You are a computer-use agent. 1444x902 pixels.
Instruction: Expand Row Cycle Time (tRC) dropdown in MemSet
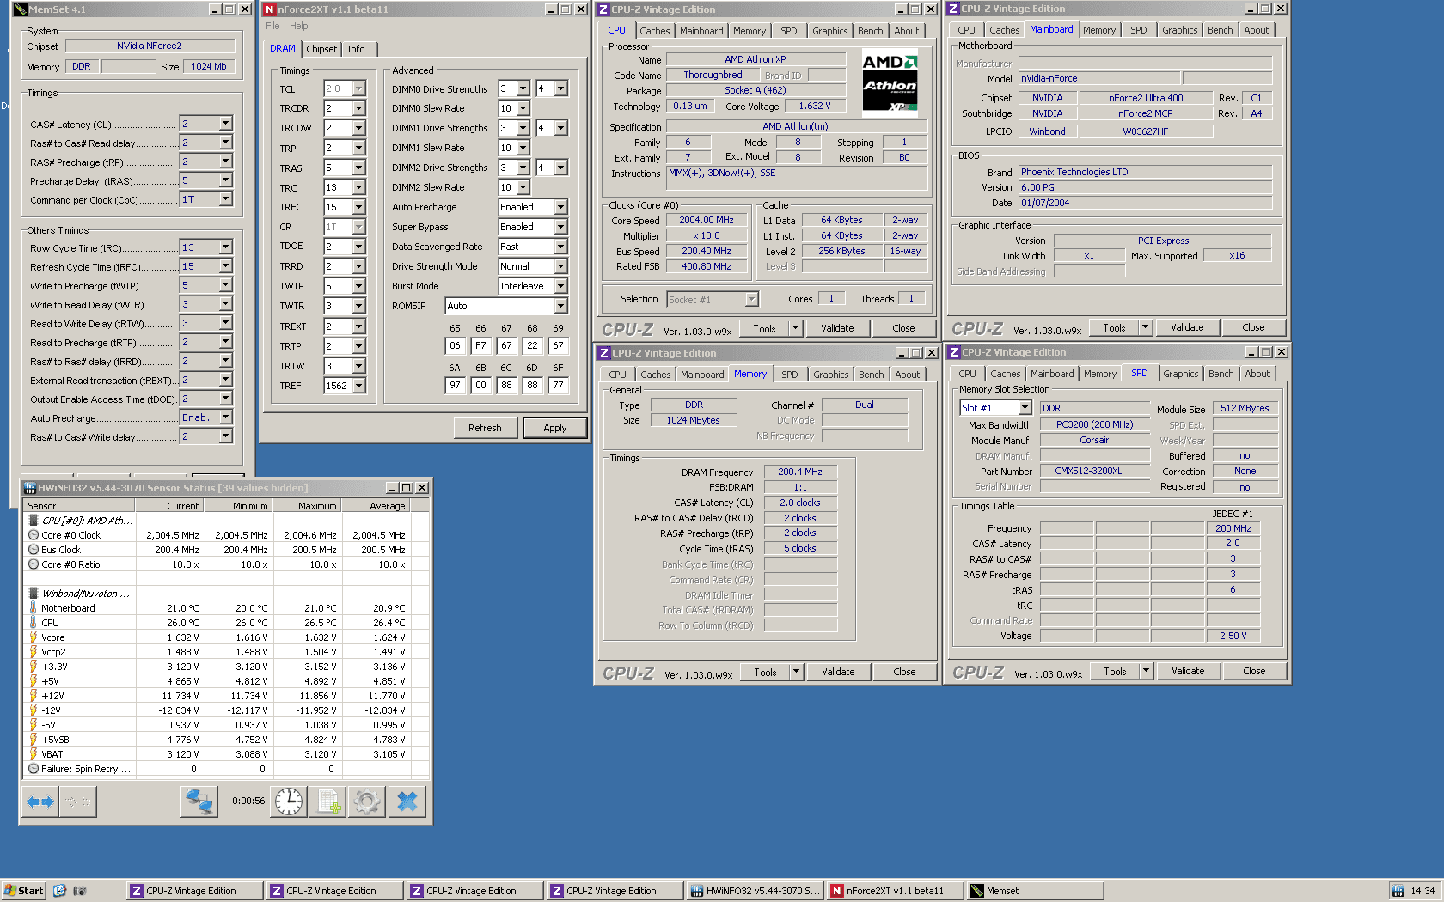pyautogui.click(x=225, y=247)
